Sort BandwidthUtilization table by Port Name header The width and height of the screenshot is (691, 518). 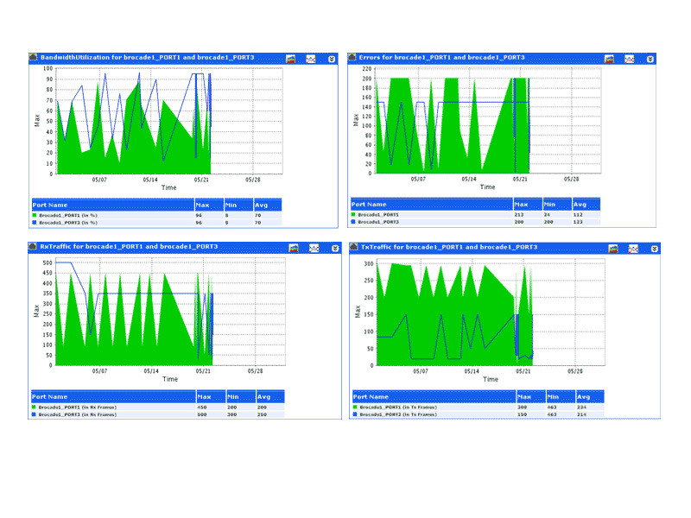tap(113, 205)
